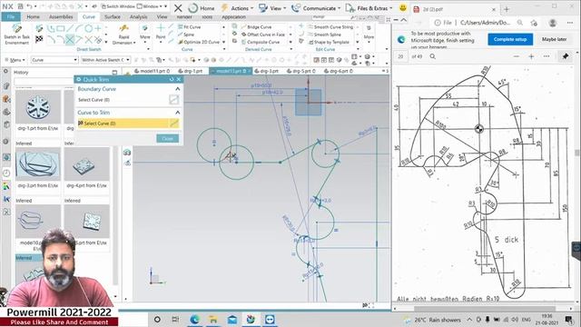Open File Explorer from taskbar
Image resolution: width=581 pixels, height=327 pixels.
213,319
